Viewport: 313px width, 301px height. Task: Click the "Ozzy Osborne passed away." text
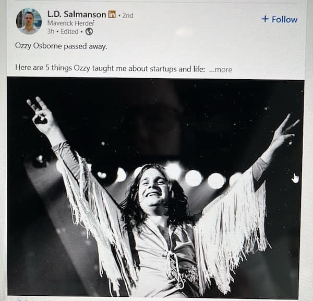[61, 46]
